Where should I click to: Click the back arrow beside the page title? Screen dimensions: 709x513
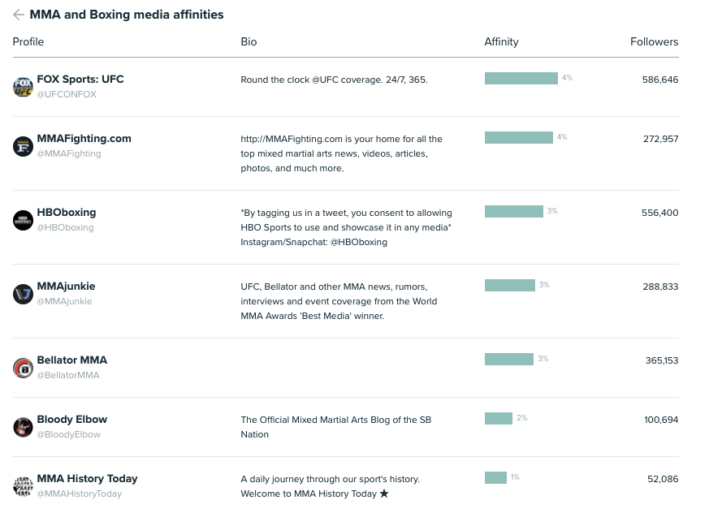(19, 15)
